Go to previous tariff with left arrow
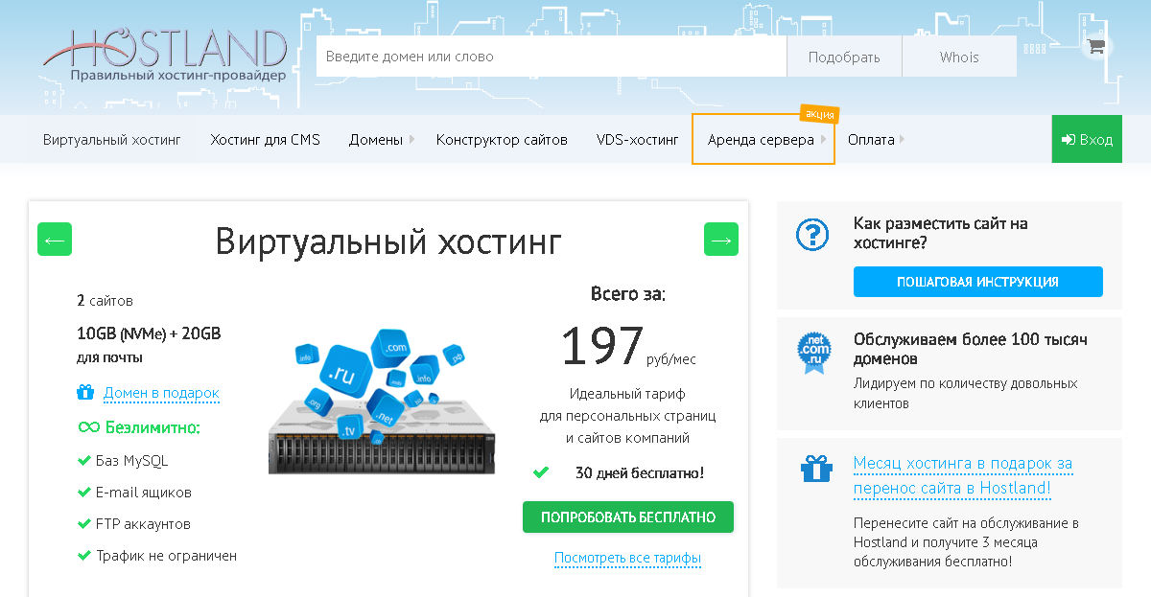This screenshot has height=597, width=1151. coord(55,240)
